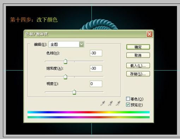Select the add-to-sample eyedropper tool
The height and width of the screenshot is (139, 180).
[x=110, y=103]
